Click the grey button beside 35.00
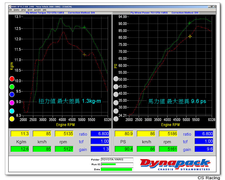This screenshot has width=225, height=180. (x=116, y=103)
